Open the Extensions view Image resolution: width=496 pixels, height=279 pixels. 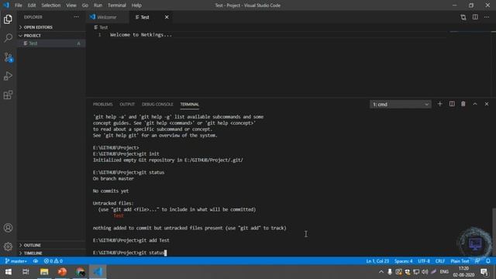click(8, 95)
